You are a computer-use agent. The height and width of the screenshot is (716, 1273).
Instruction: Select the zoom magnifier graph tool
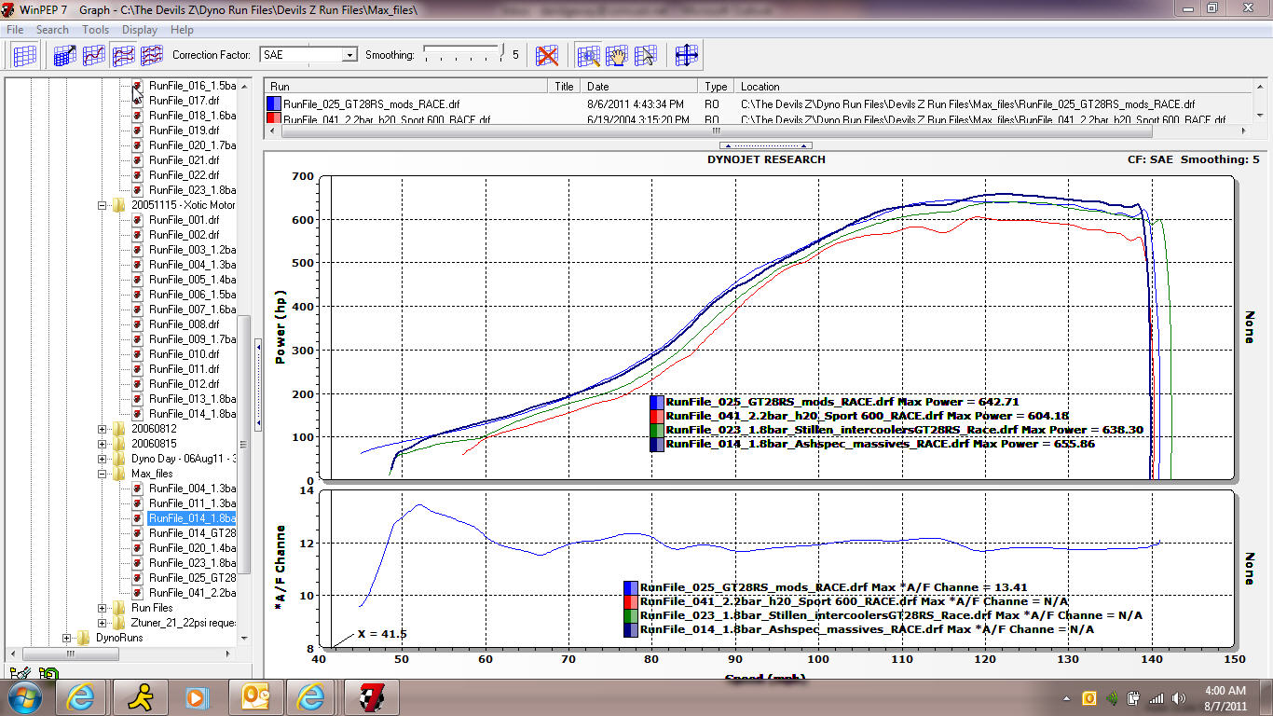click(x=588, y=55)
